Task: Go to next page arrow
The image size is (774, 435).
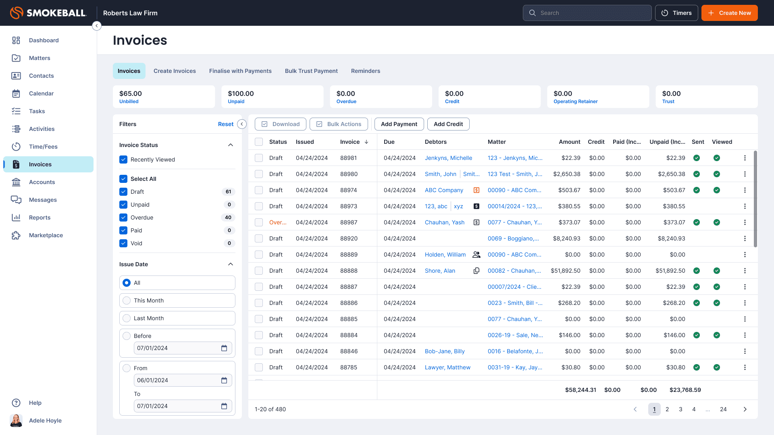Action: click(x=745, y=409)
